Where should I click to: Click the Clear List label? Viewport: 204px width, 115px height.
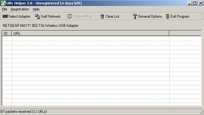coord(113,16)
